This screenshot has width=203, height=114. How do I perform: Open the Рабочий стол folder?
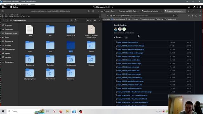tap(50, 74)
